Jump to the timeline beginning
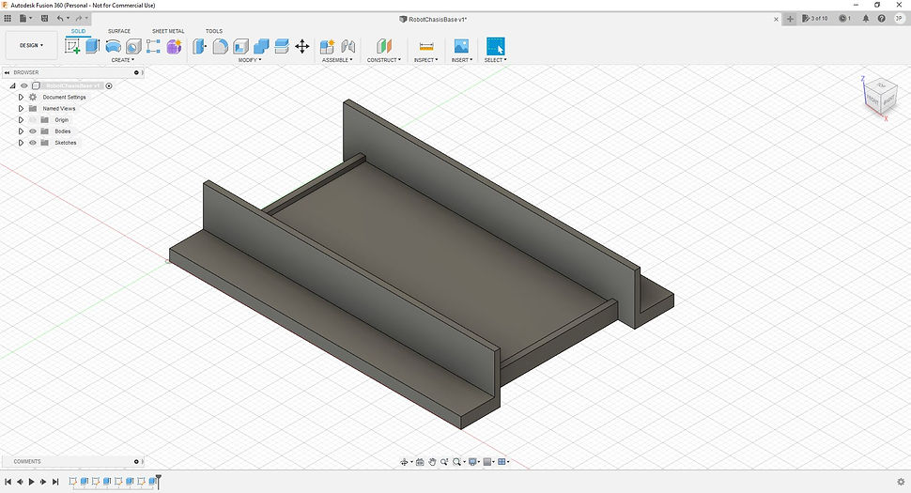Screen dimensions: 911x493 point(8,482)
